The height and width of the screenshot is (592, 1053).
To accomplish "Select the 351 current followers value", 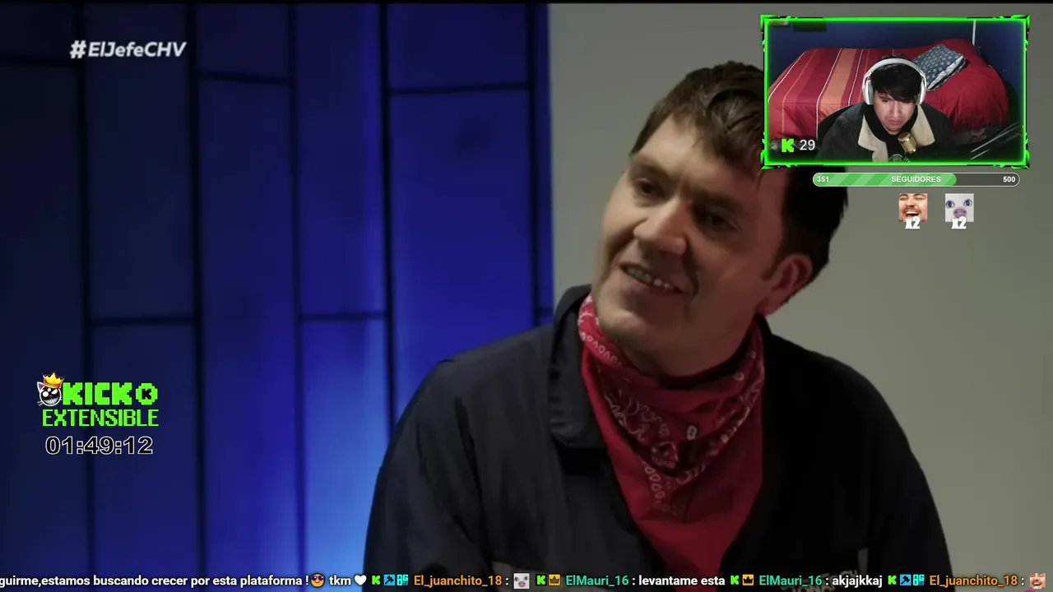I will click(x=823, y=179).
